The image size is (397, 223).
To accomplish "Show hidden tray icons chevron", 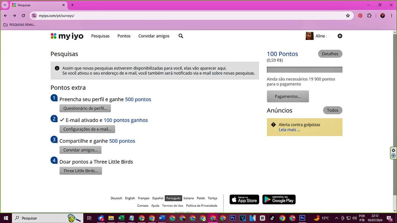I will tap(336, 218).
